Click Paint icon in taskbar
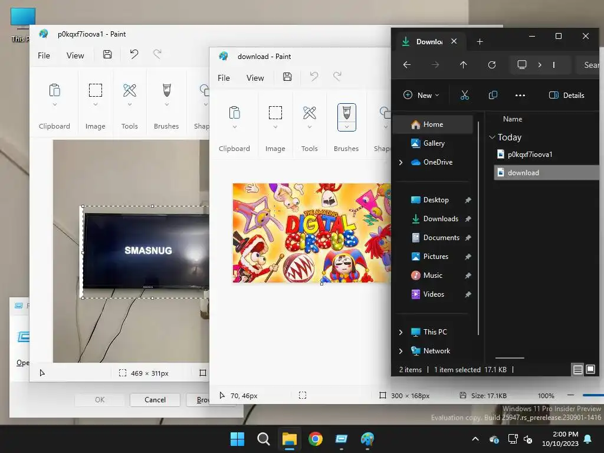 point(367,439)
